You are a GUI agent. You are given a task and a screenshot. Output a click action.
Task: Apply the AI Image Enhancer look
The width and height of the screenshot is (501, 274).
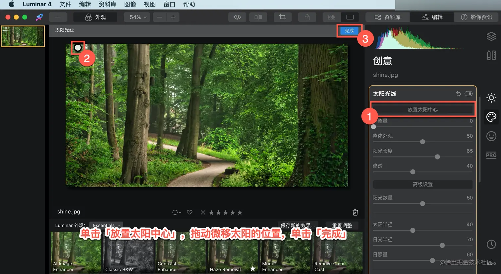pyautogui.click(x=76, y=252)
